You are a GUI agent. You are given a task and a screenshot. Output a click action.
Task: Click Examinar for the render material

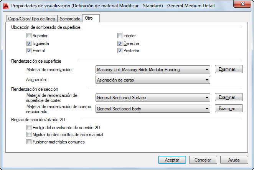click(x=229, y=70)
